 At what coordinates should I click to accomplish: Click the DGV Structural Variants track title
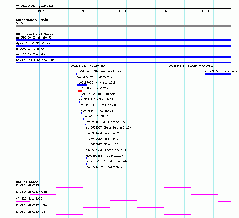pos(38,34)
